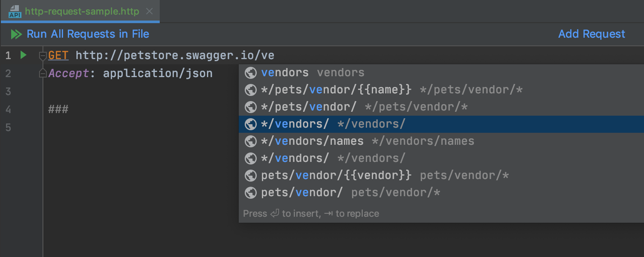Click the Run All Requests double-arrow icon
644x257 pixels.
point(16,34)
